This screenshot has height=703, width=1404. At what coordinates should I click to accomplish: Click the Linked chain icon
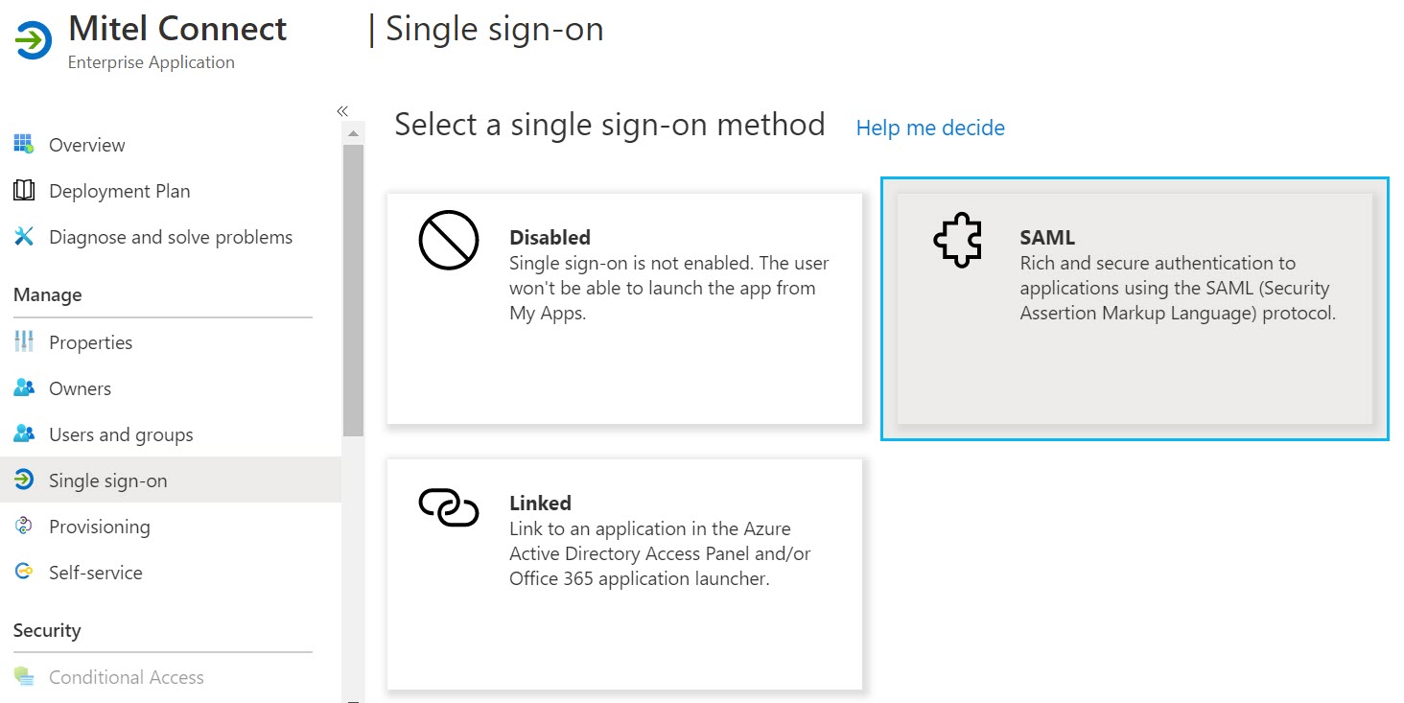(448, 507)
